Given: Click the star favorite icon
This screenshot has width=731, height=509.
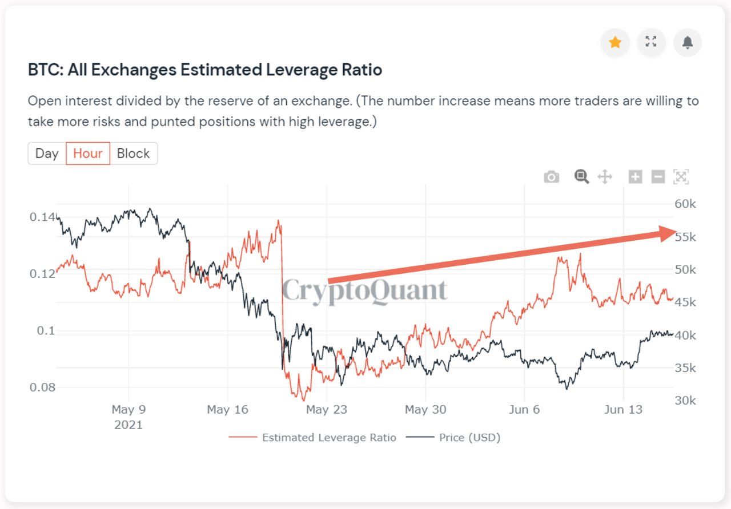Looking at the screenshot, I should tap(615, 42).
